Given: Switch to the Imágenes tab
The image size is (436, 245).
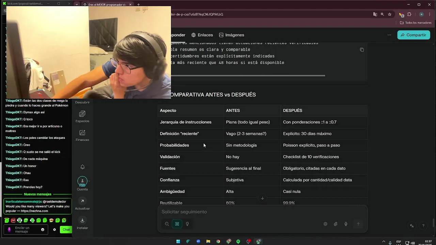Looking at the screenshot, I should pos(232,35).
